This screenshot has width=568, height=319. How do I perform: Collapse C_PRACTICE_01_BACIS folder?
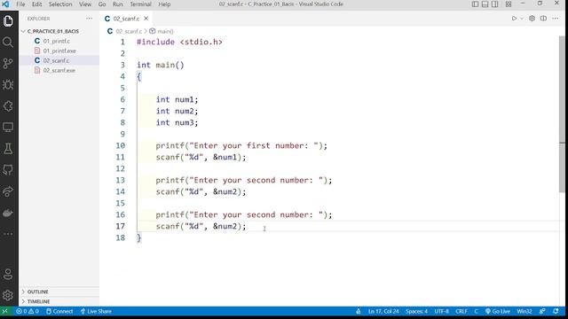click(x=53, y=32)
